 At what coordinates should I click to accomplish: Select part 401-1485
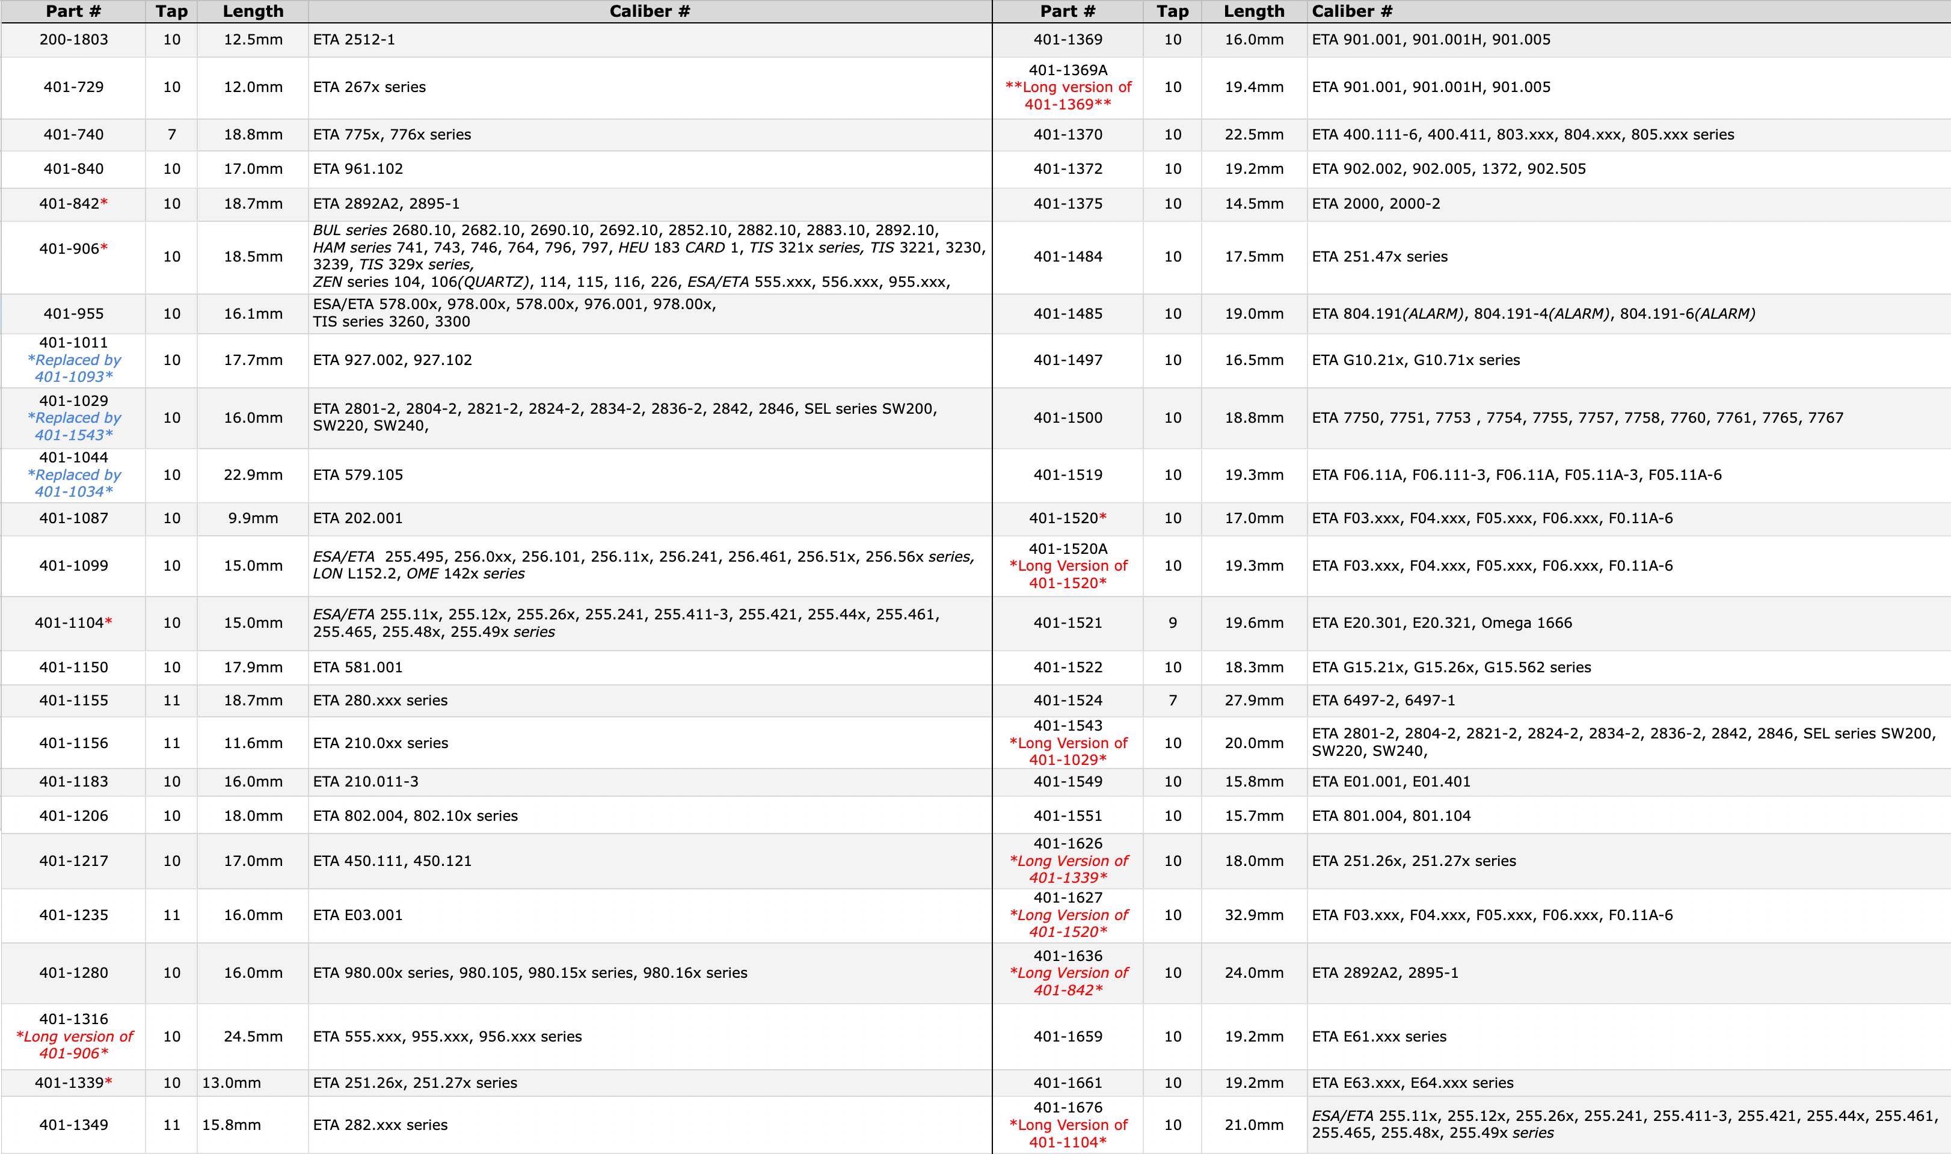pos(1068,314)
